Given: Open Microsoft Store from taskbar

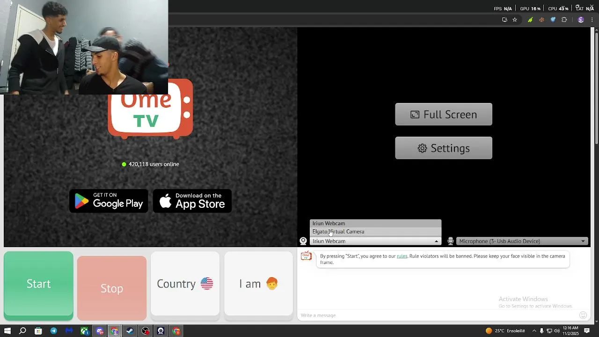Looking at the screenshot, I should pyautogui.click(x=38, y=331).
